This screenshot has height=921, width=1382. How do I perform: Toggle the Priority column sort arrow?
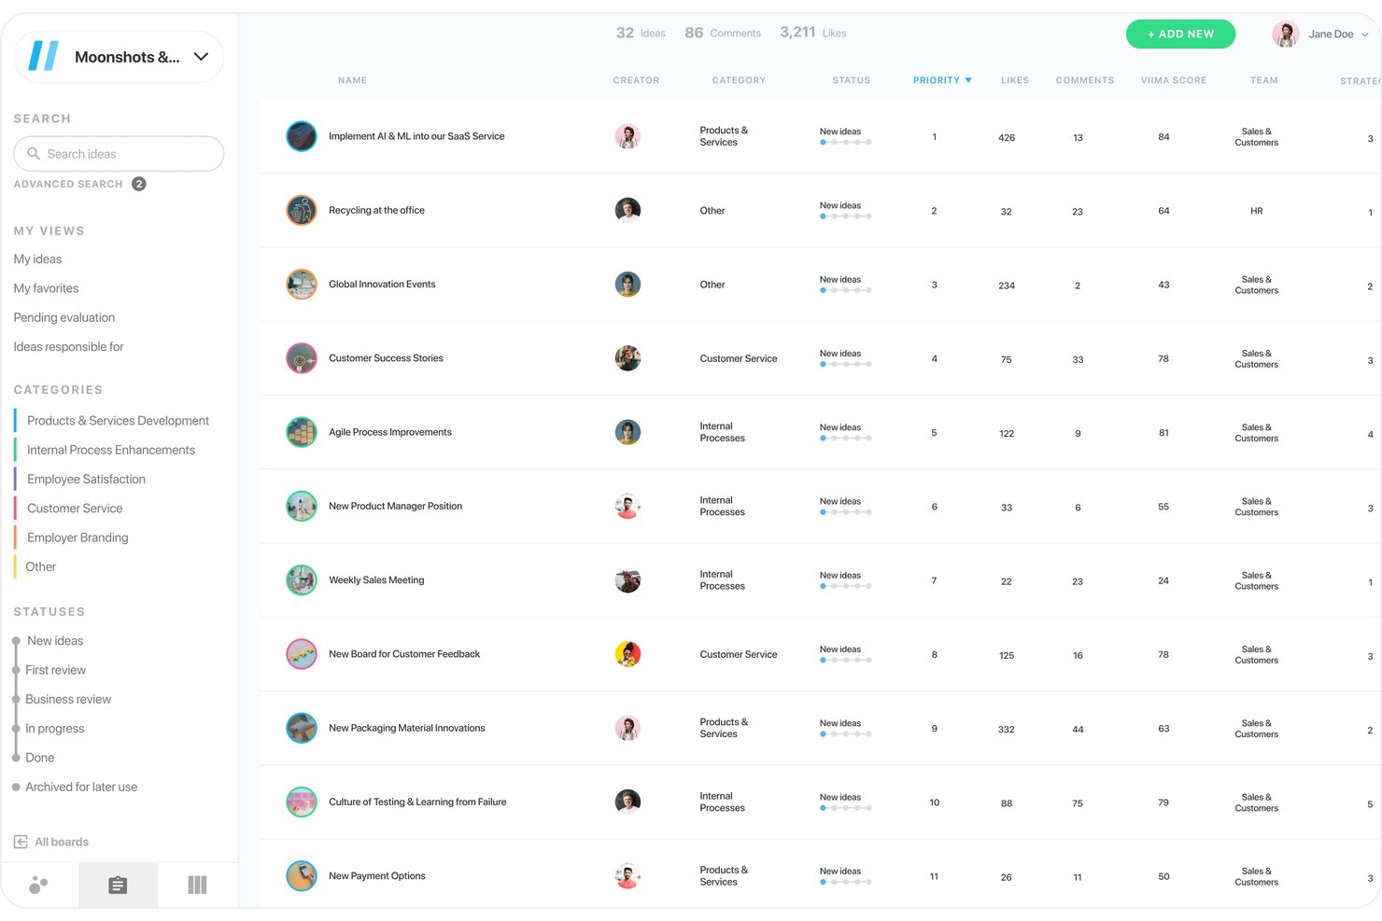[968, 80]
